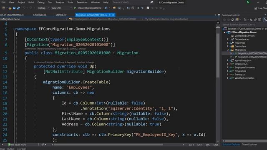Collapse the Migrations folder
The height and width of the screenshot is (150, 267).
[228, 50]
